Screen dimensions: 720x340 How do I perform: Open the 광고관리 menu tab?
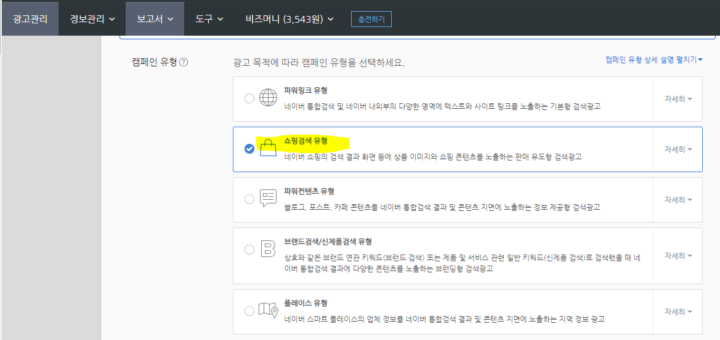pyautogui.click(x=30, y=19)
